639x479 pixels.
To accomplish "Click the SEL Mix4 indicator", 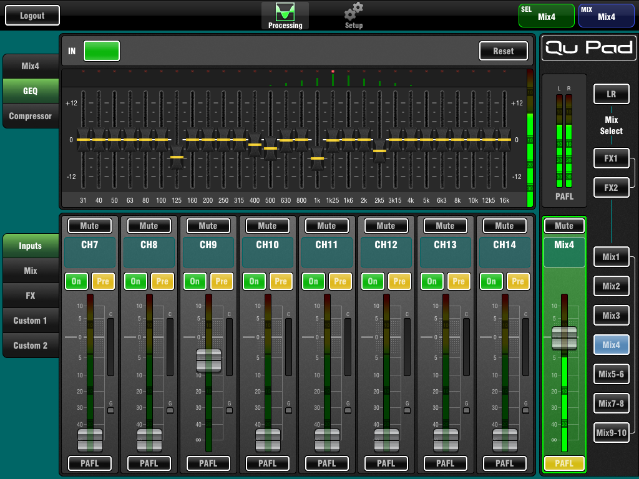I will click(546, 16).
